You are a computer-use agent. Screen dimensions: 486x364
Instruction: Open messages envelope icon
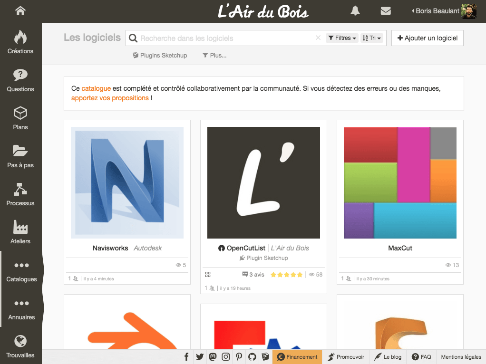point(386,11)
